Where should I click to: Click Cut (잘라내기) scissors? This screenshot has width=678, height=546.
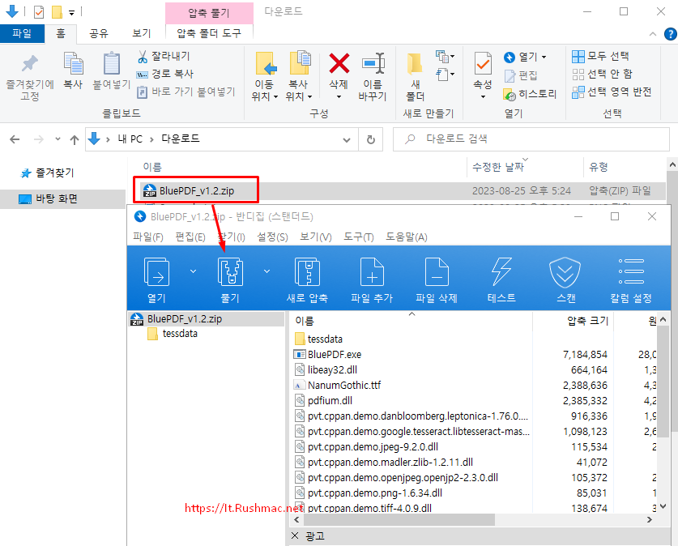164,56
